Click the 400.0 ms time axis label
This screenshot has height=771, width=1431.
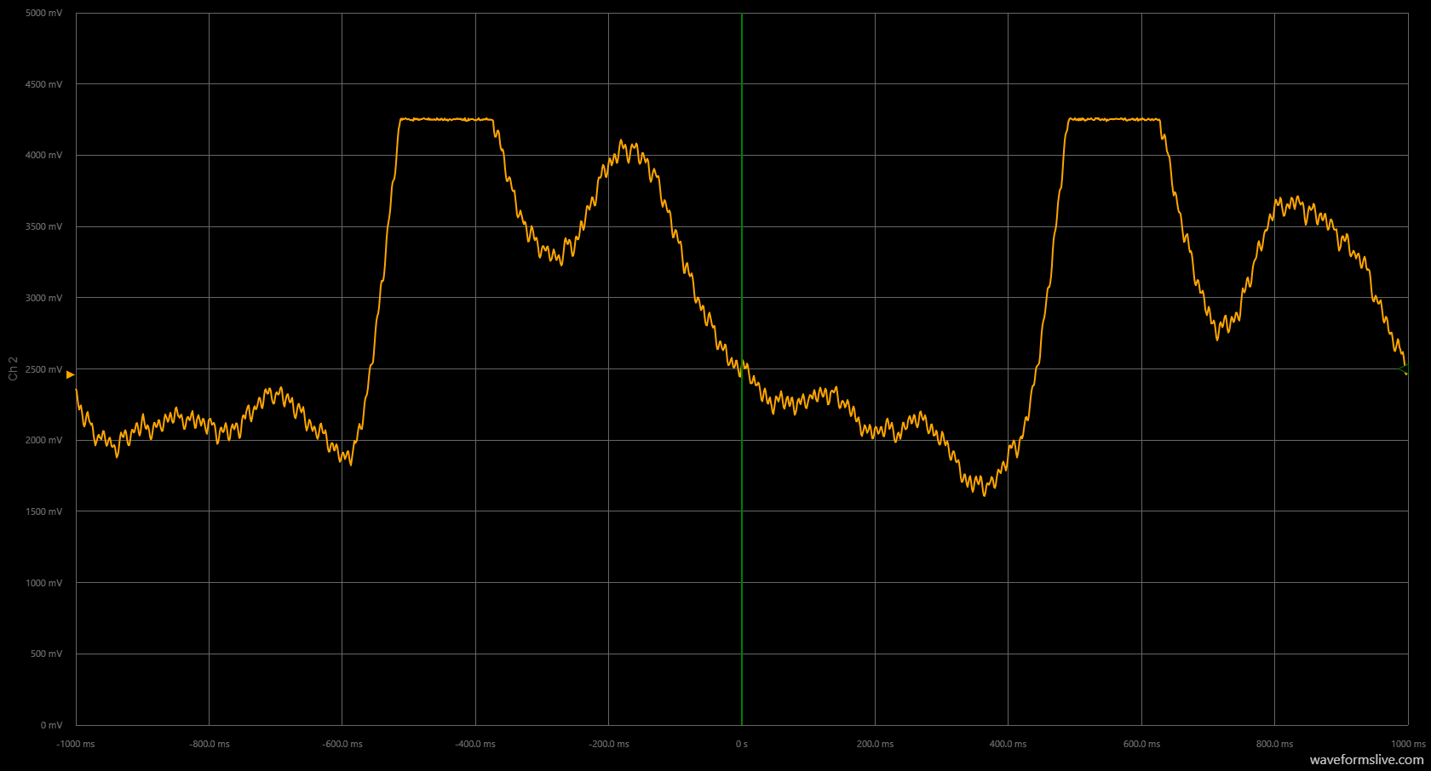pyautogui.click(x=1008, y=744)
